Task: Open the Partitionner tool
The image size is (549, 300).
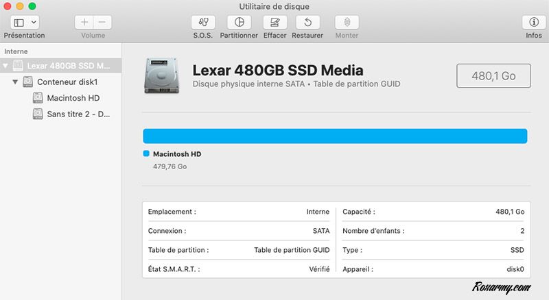Action: click(x=239, y=22)
